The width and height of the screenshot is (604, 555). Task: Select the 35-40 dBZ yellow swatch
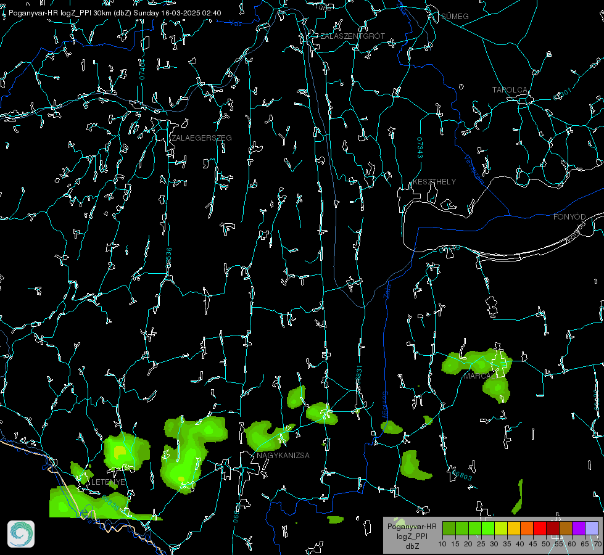514,528
